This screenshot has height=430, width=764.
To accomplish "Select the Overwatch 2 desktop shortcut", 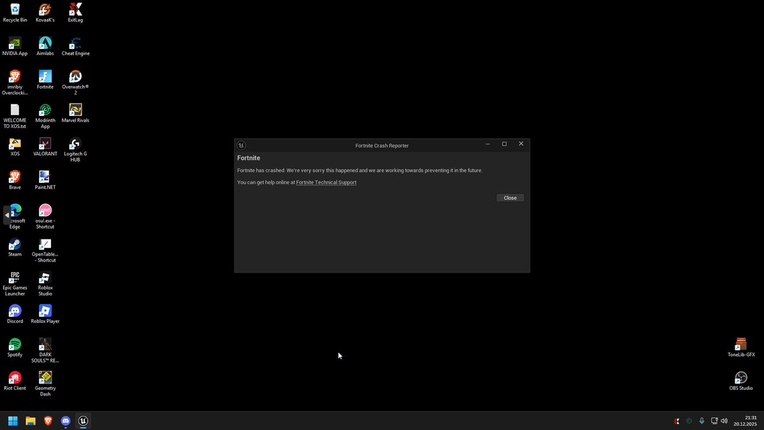I will (x=75, y=83).
